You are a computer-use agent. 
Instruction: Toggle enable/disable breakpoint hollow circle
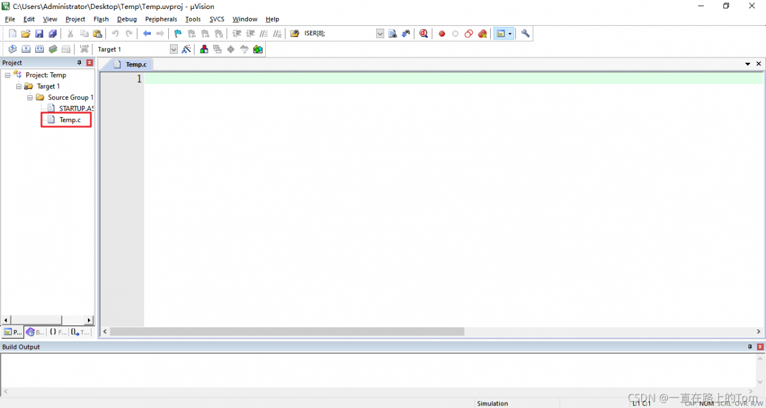pos(455,34)
